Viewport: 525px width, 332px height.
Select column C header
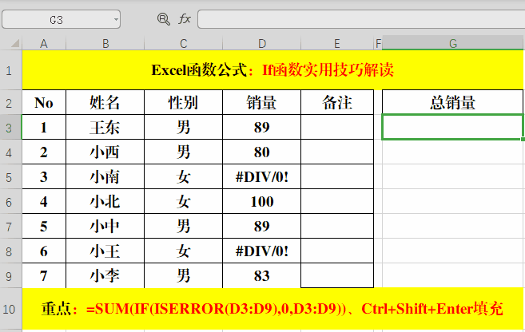(183, 43)
